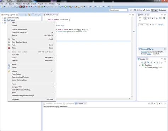Viewport: 168px width, 131px height.
Task: Toggle alphabetical Sort in Outline toolbar
Action: (x=145, y=62)
